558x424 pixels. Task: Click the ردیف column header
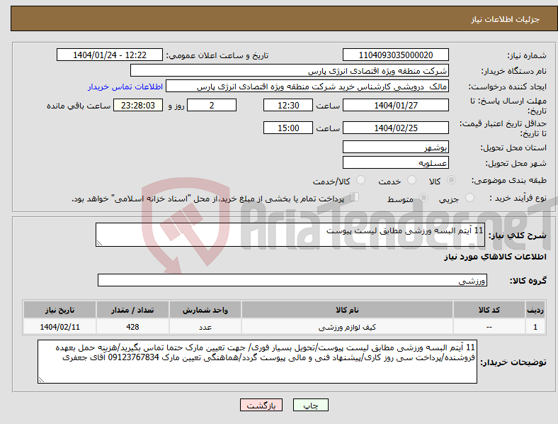(x=535, y=310)
